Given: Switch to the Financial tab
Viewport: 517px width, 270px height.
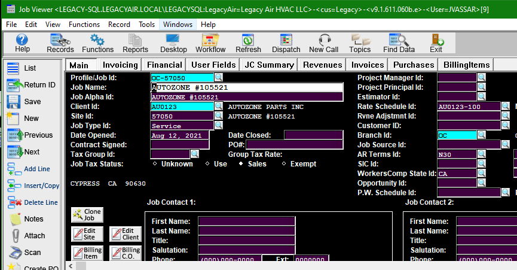Looking at the screenshot, I should [x=164, y=65].
